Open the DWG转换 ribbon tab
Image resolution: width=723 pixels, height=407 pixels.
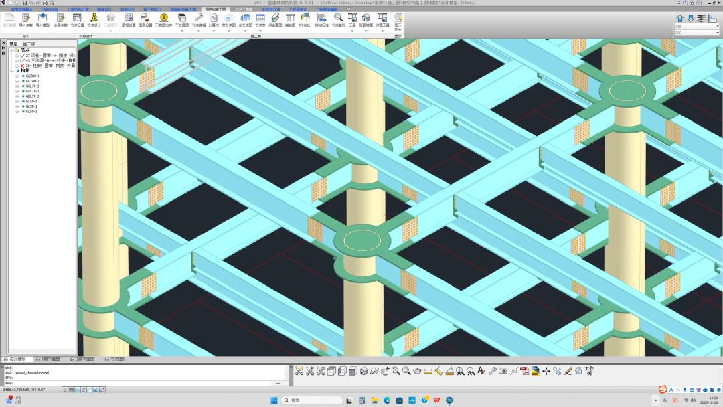tap(50, 9)
